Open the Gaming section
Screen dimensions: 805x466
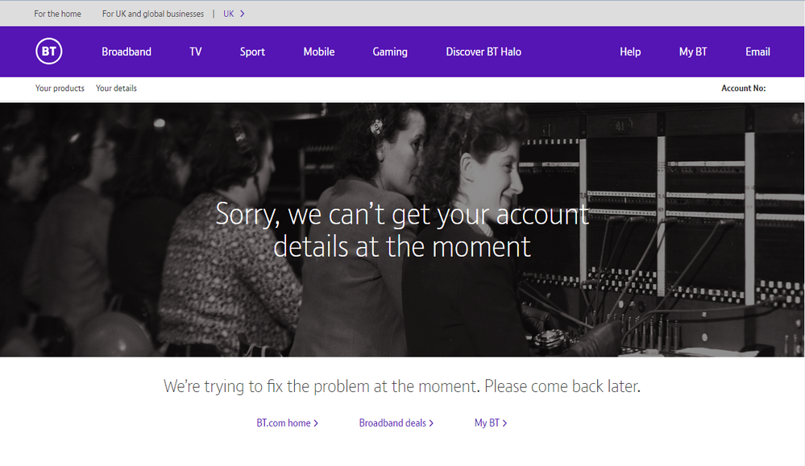coord(390,52)
